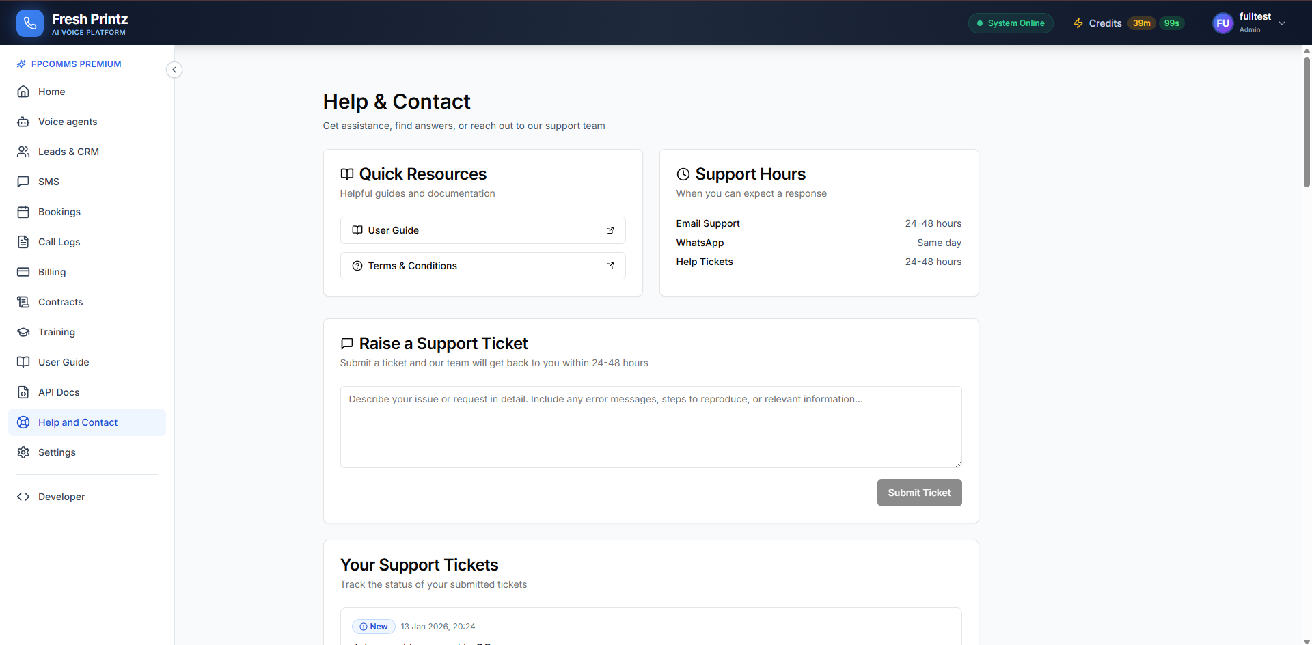
Task: Click the Billing card icon
Action: (x=23, y=272)
